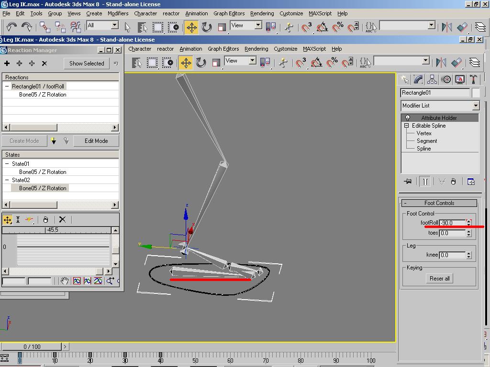Open Animation menu in lower menu bar

click(190, 49)
